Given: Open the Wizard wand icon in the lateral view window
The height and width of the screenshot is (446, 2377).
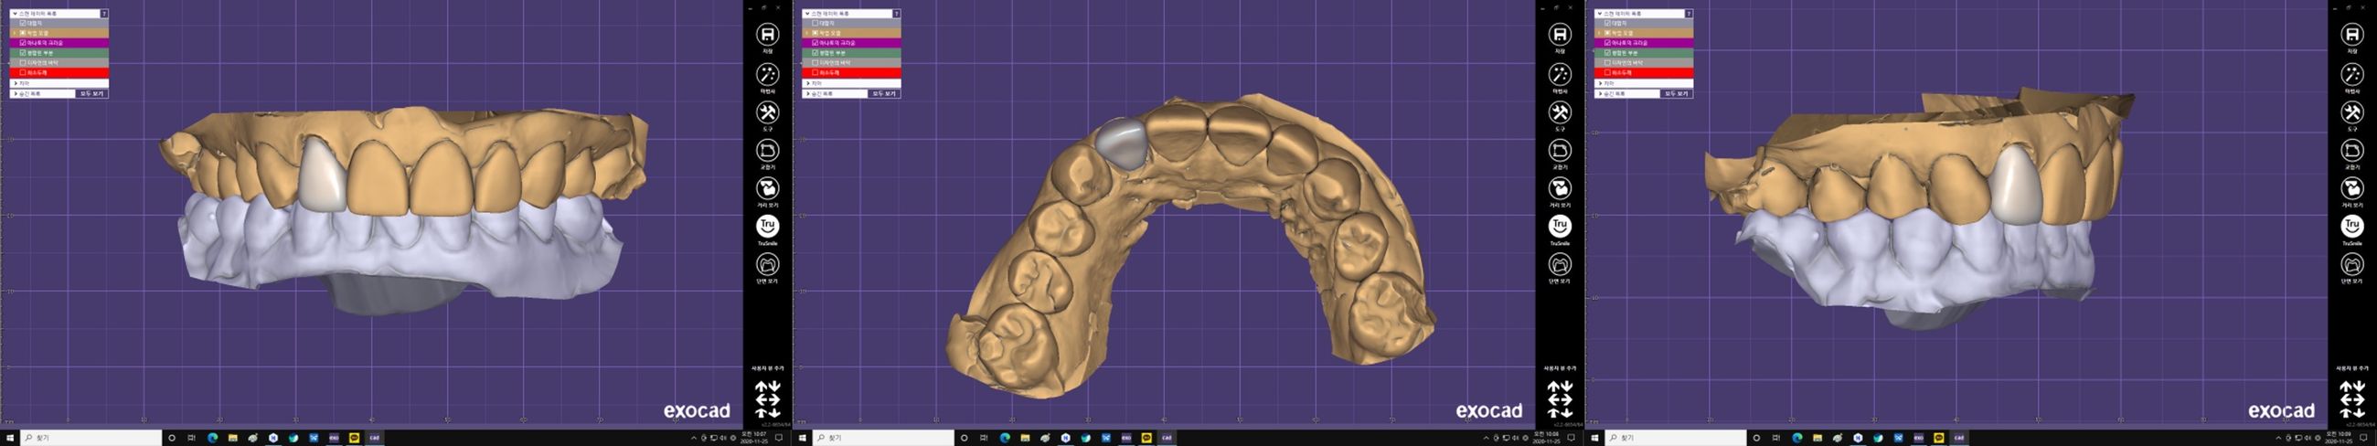Looking at the screenshot, I should tap(2352, 74).
